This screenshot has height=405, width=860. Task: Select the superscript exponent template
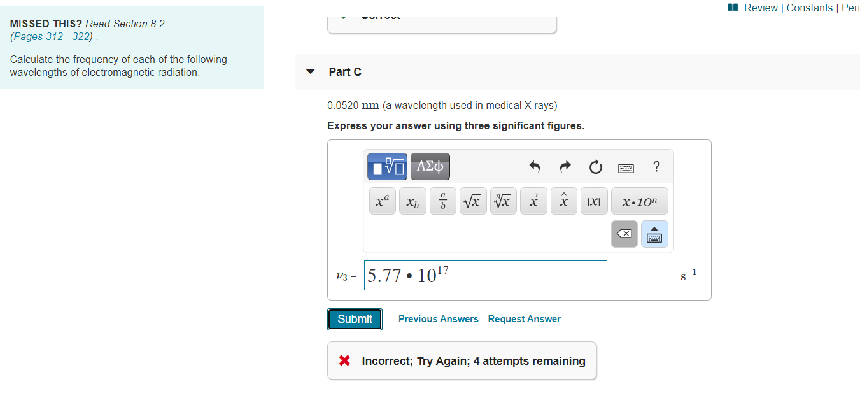pos(382,201)
